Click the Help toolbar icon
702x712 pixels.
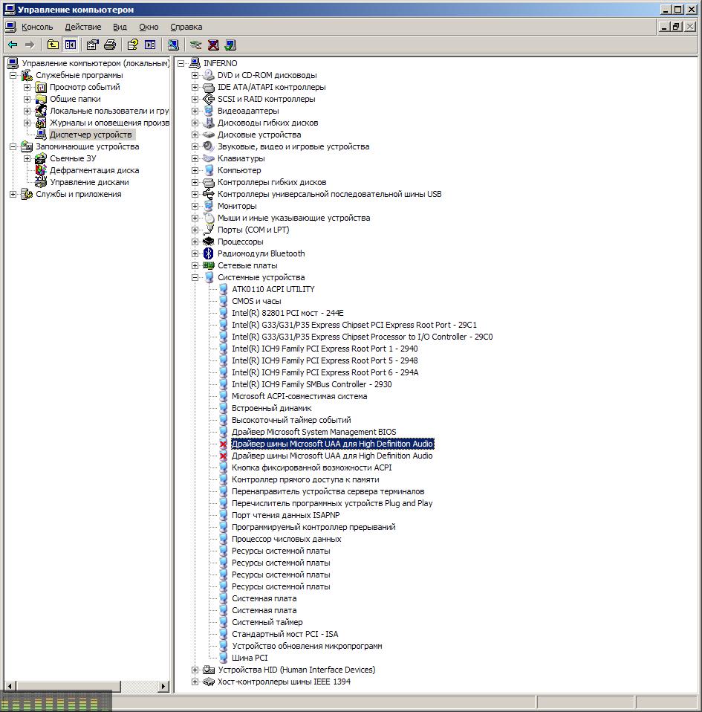click(133, 45)
